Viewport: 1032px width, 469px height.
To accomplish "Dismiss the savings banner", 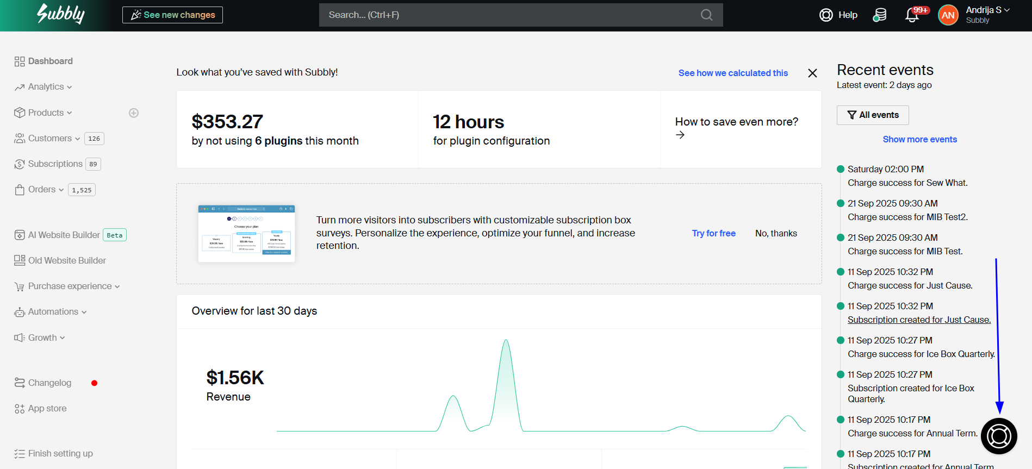I will 812,73.
